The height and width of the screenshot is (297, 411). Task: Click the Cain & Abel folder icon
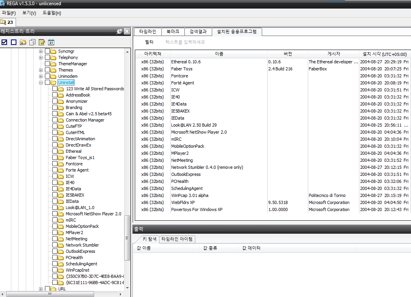[61, 114]
